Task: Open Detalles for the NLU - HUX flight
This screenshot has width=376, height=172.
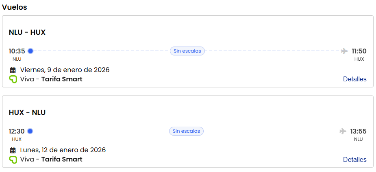Action: pos(354,79)
